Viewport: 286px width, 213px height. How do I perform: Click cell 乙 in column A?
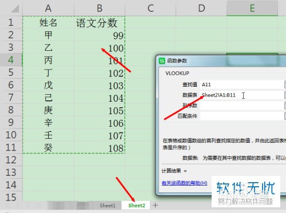tap(48, 47)
